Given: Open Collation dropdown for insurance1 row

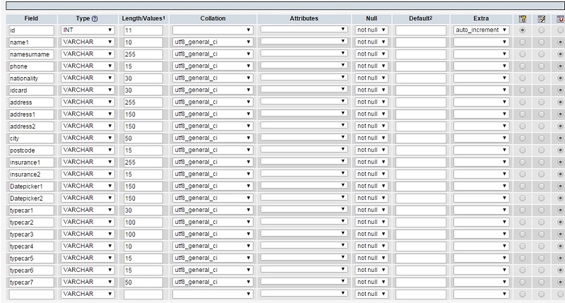Looking at the screenshot, I should click(213, 162).
